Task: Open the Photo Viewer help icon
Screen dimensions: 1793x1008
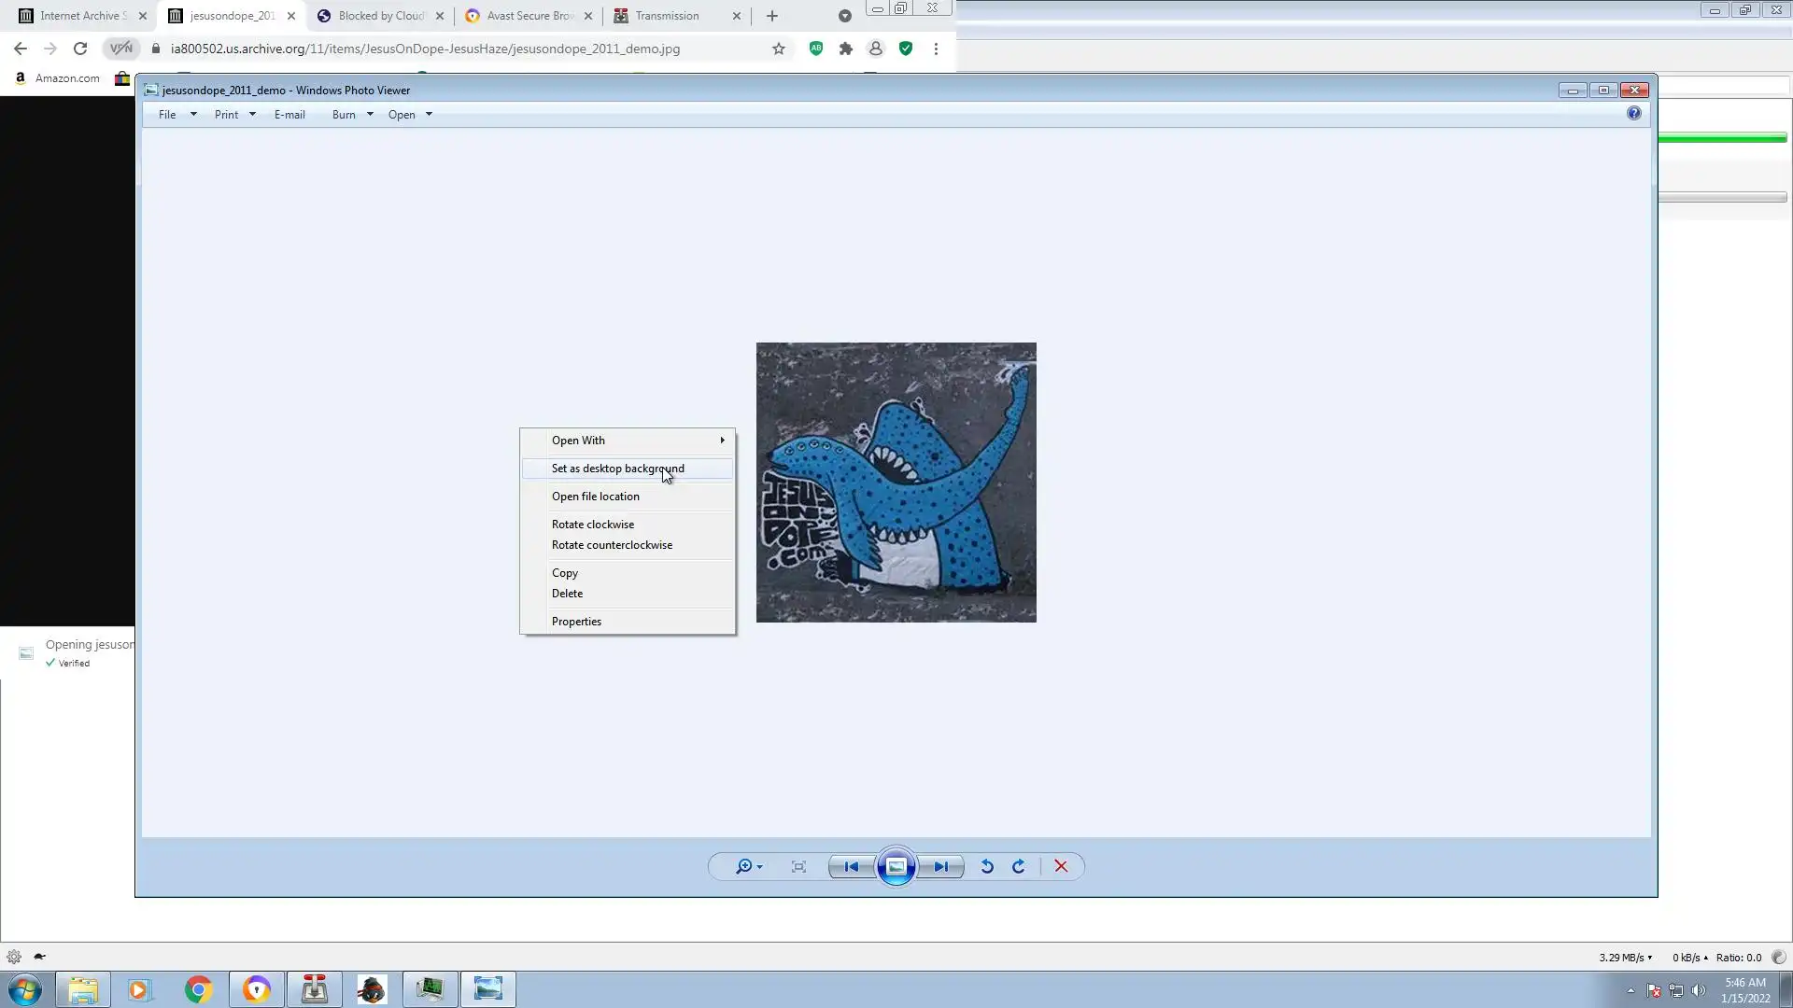Action: (1633, 113)
